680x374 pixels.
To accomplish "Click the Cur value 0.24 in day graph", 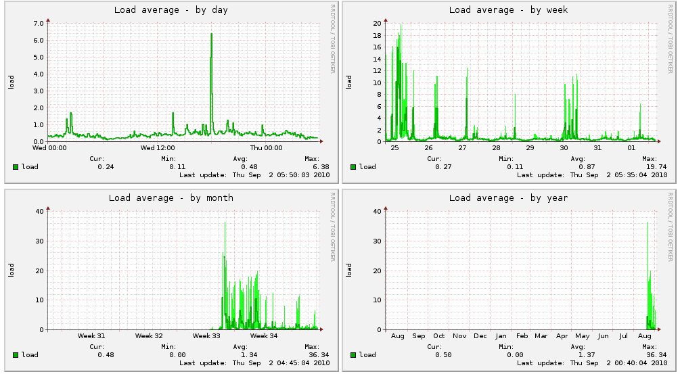I will pos(106,167).
